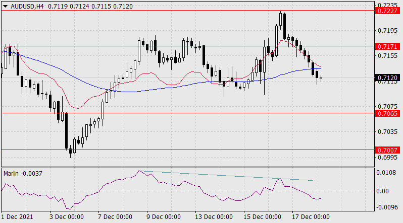This screenshot has width=403, height=223.
Task: Click the Marlin -0.0037 indicator label
Action: click(x=23, y=174)
